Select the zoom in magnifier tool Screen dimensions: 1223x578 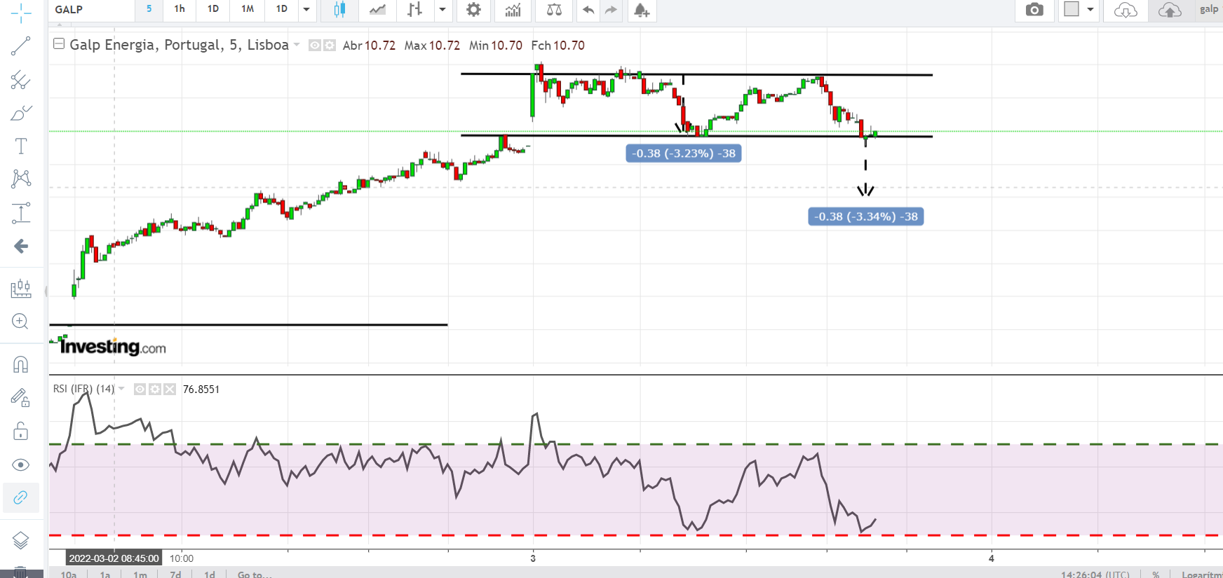point(20,322)
